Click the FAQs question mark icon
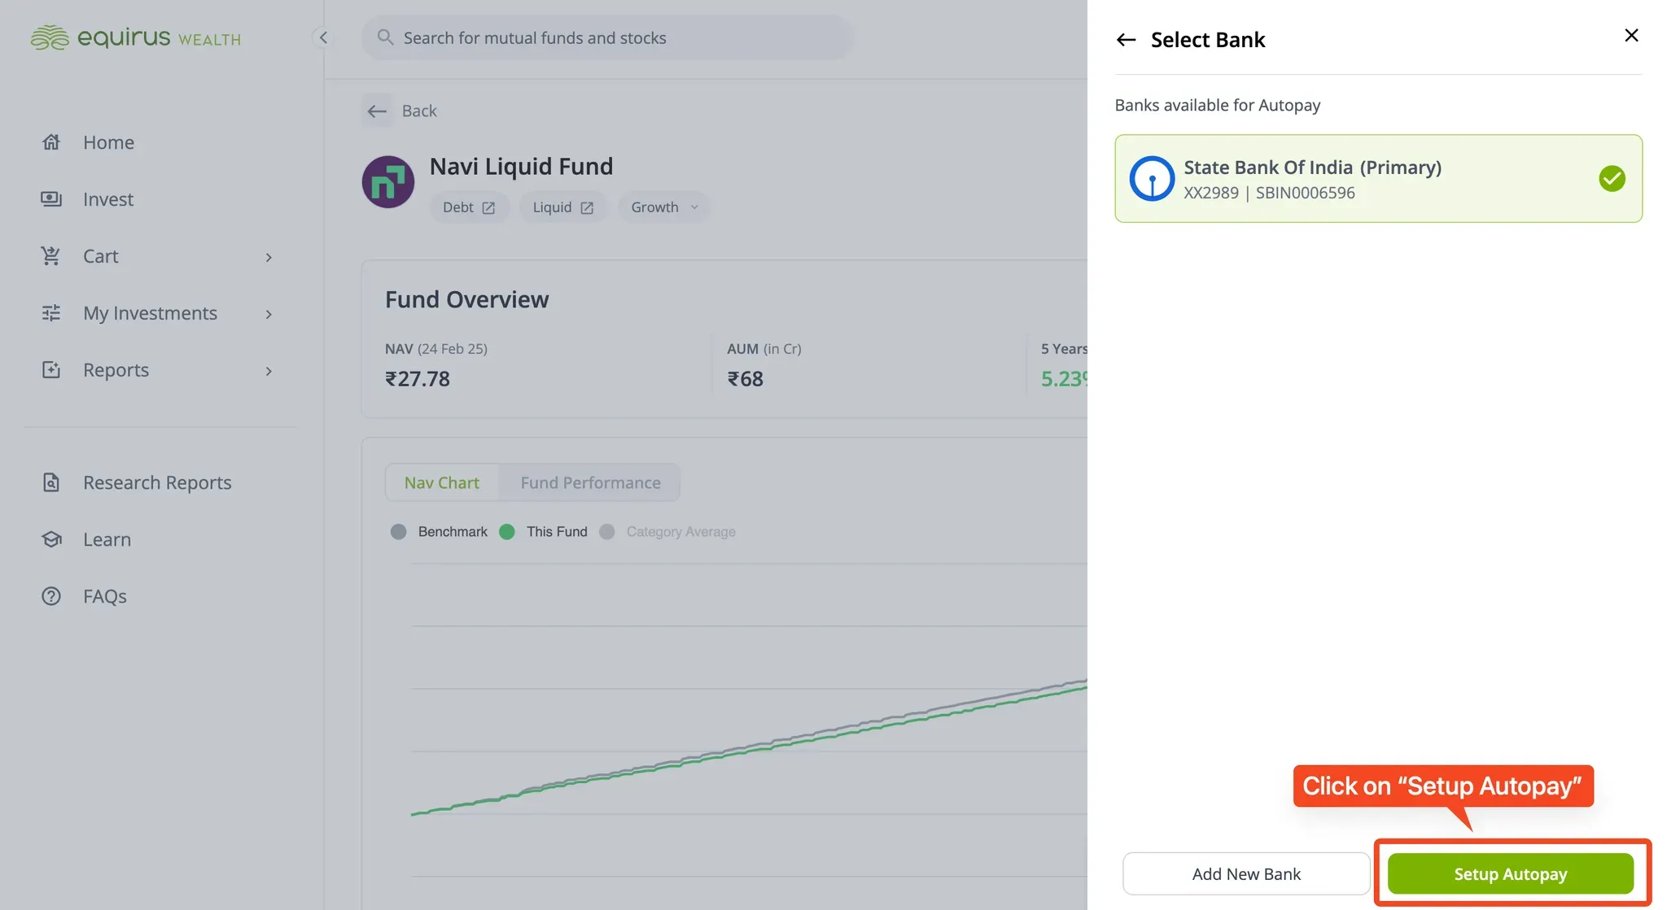The height and width of the screenshot is (910, 1667). coord(51,596)
